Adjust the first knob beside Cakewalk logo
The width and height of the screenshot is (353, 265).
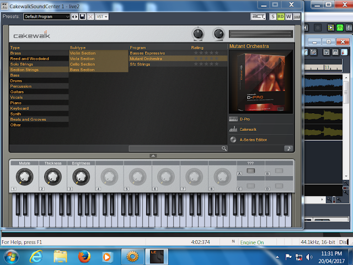coord(198,34)
